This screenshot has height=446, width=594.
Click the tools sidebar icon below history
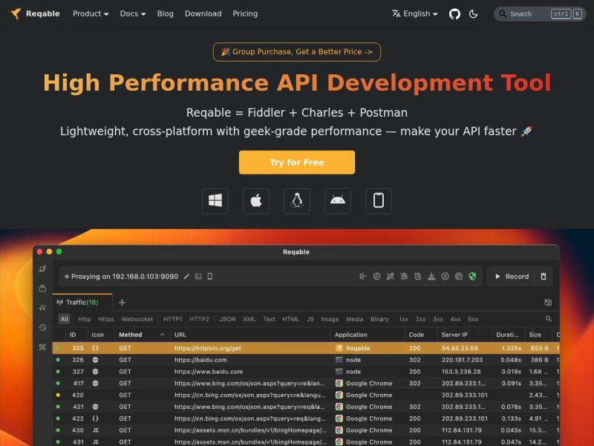tap(42, 347)
